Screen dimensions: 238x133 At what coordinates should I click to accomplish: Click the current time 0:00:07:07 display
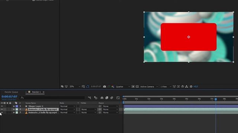pos(9,96)
